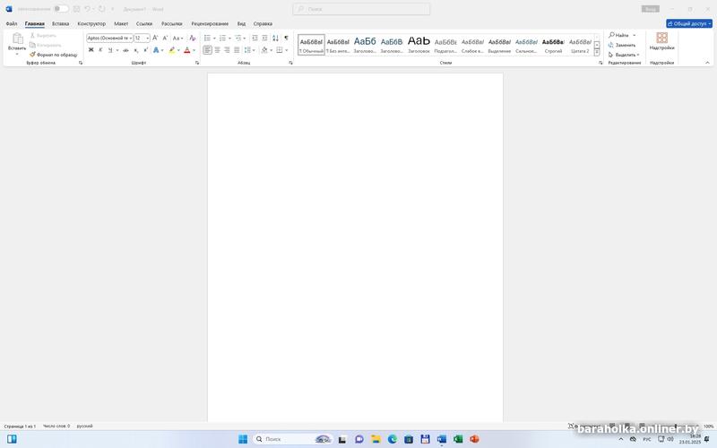Viewport: 717px width, 448px height.
Task: Open PowerPoint from the taskbar
Action: [x=475, y=439]
